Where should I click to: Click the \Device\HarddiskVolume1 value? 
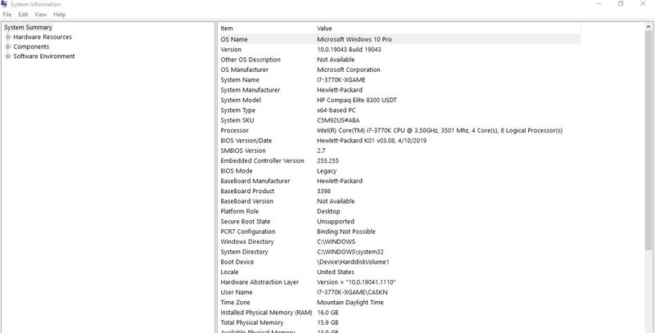pos(353,262)
